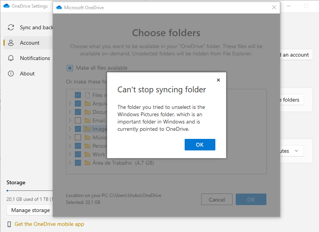
Task: Uncheck the Arquivos folder checkbox
Action: pyautogui.click(x=78, y=103)
